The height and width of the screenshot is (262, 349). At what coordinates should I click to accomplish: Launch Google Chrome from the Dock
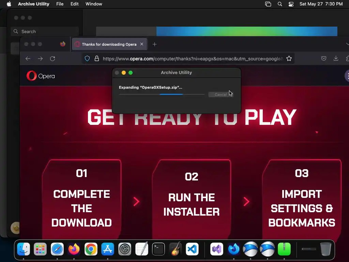pyautogui.click(x=91, y=249)
